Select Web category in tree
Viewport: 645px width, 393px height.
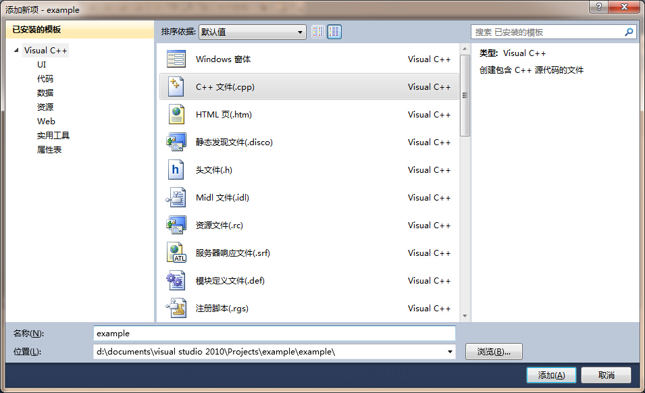(46, 122)
